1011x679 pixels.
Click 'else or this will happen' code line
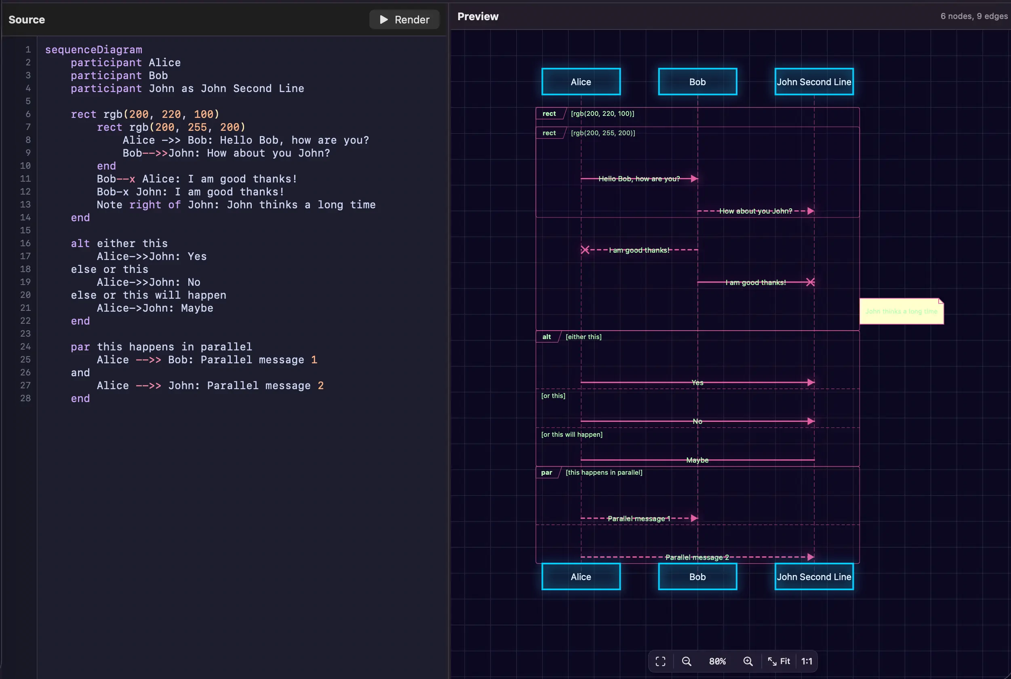pyautogui.click(x=148, y=295)
